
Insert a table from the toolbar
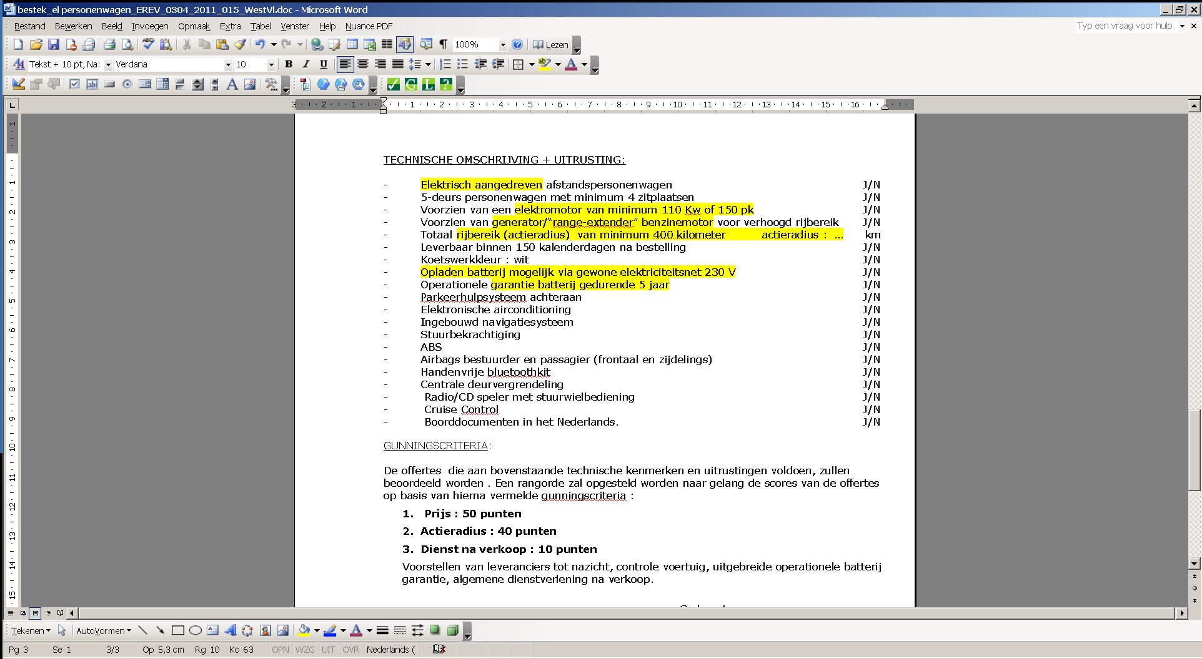point(352,44)
